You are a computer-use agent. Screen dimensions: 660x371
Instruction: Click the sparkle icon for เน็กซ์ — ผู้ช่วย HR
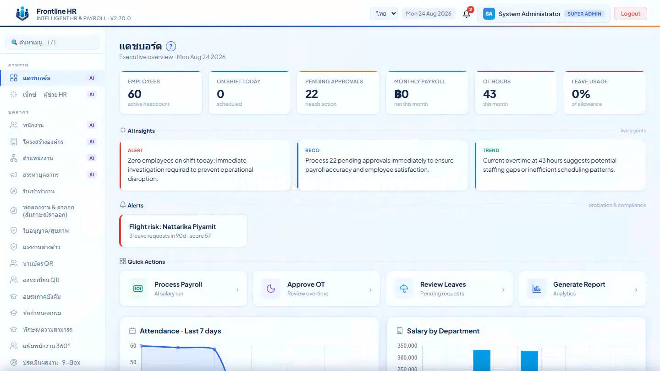click(x=14, y=94)
